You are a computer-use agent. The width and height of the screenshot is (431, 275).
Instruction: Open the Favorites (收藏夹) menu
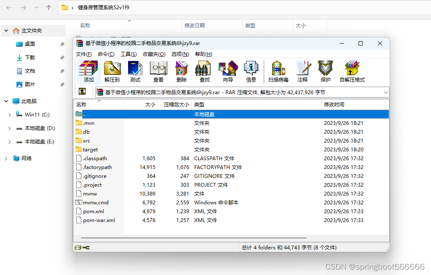[x=154, y=54]
